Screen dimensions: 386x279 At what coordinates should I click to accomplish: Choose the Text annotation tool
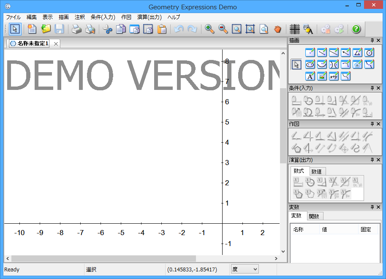coord(310,76)
